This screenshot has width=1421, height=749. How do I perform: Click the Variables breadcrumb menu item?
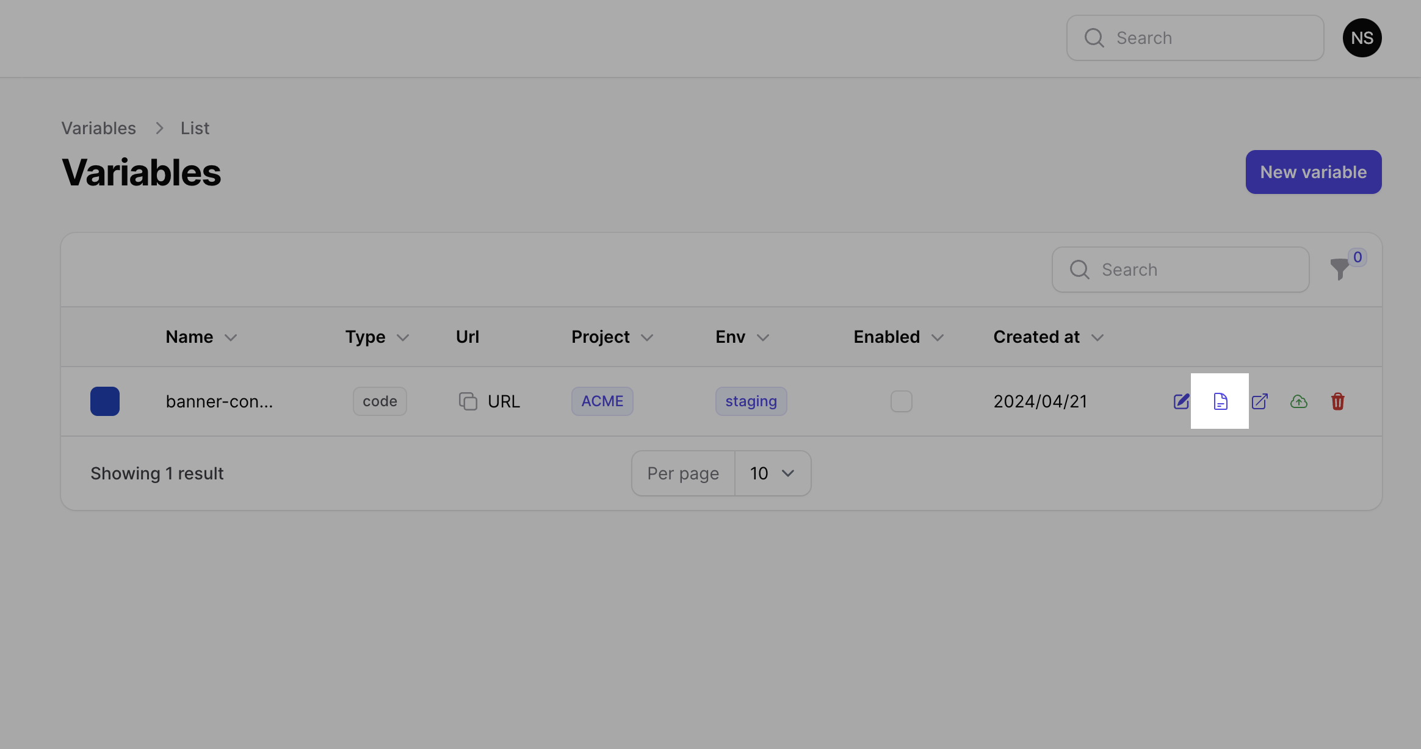click(99, 127)
